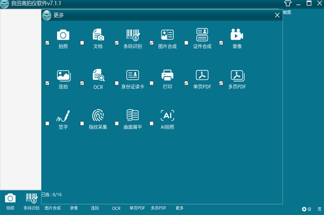
Task: Close the 更多 dialog
Action: [277, 15]
